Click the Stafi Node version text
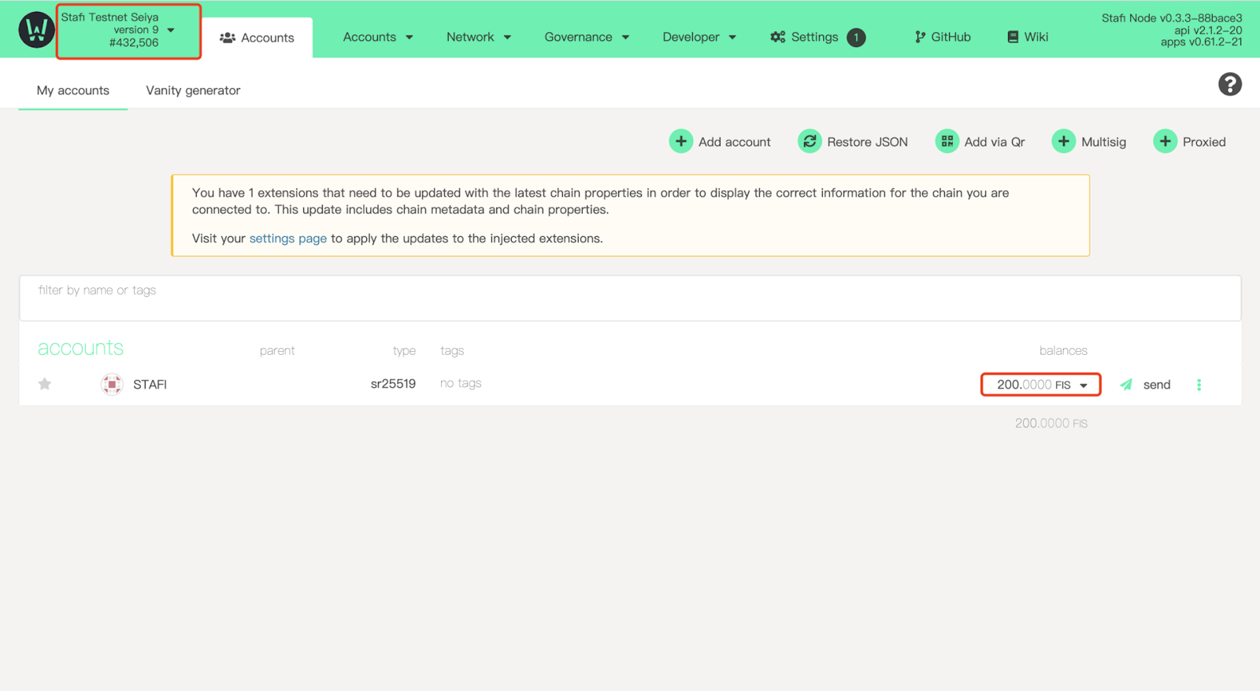1260x691 pixels. pyautogui.click(x=1172, y=17)
